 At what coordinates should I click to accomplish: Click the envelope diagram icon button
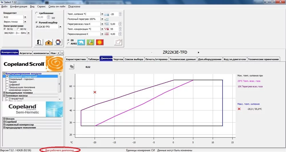pos(118,42)
